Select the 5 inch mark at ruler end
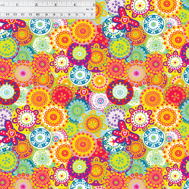Viewport: 189px width, 189px height. pyautogui.click(x=94, y=5)
